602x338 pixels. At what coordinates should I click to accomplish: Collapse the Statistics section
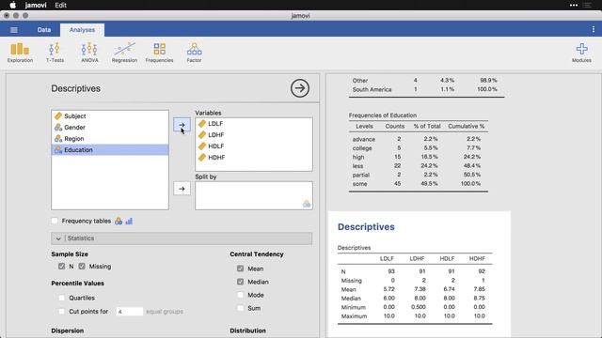pyautogui.click(x=182, y=238)
